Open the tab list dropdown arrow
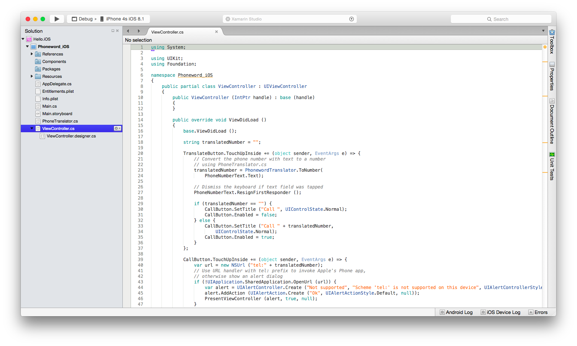 [x=543, y=31]
